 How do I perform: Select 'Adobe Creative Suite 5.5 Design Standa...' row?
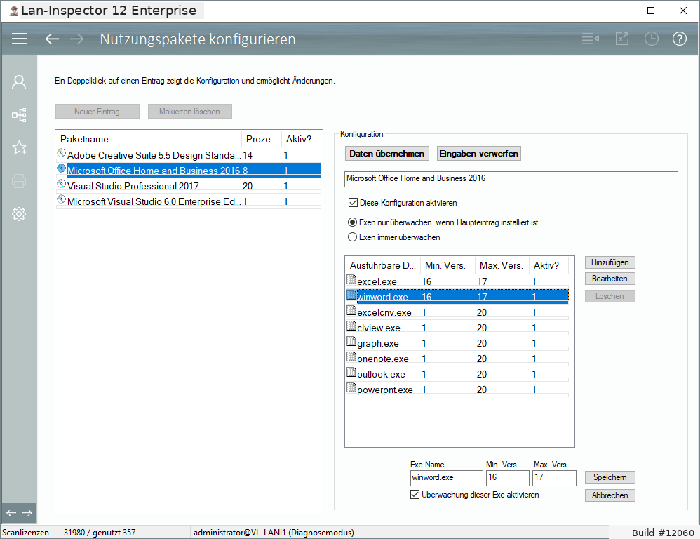pos(189,155)
